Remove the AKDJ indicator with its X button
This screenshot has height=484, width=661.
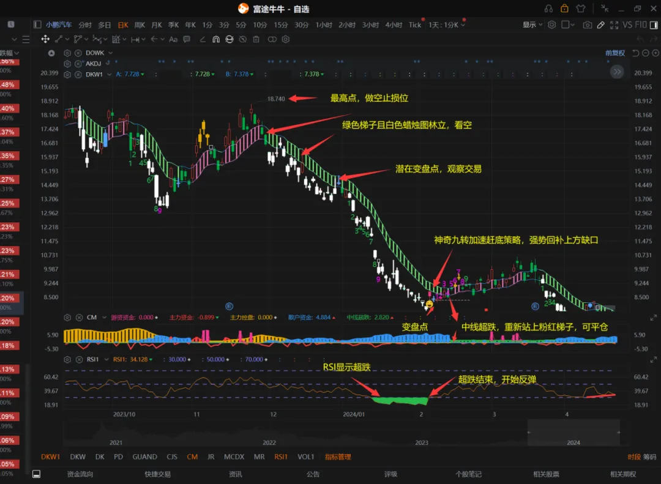(78, 64)
